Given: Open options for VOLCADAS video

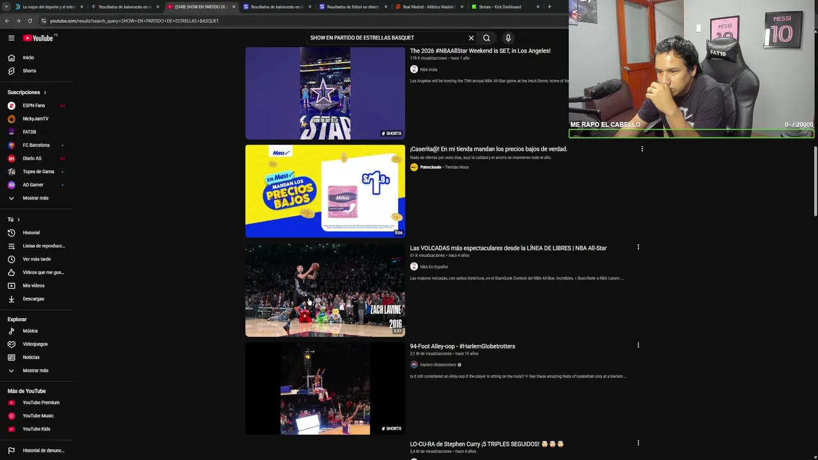Looking at the screenshot, I should coord(638,247).
